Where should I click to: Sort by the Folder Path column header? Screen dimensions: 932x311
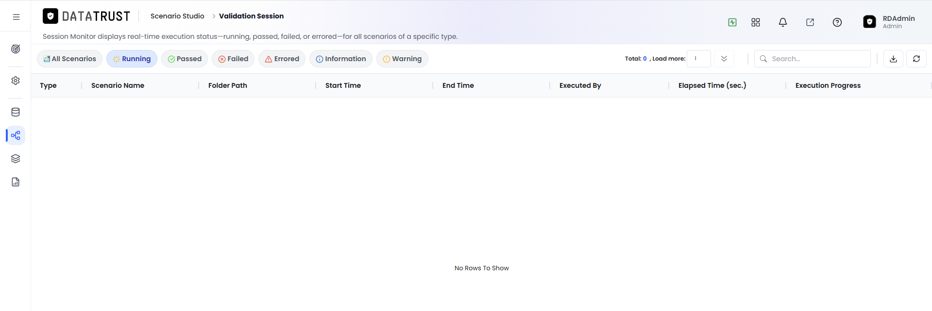click(228, 85)
